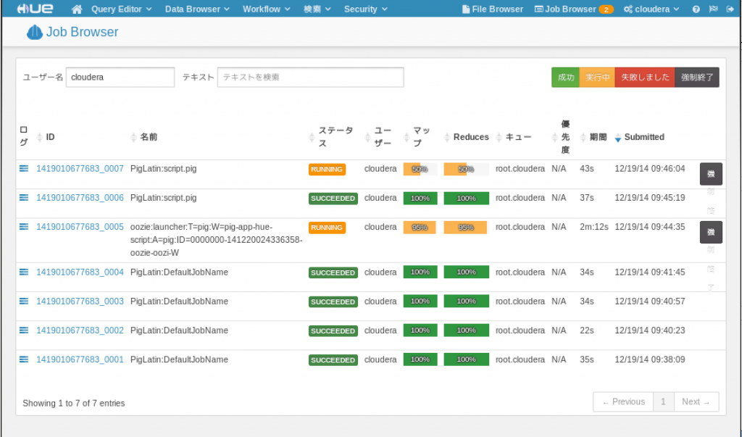Sort jobs by ステータス column
This screenshot has width=742, height=437.
pyautogui.click(x=335, y=137)
